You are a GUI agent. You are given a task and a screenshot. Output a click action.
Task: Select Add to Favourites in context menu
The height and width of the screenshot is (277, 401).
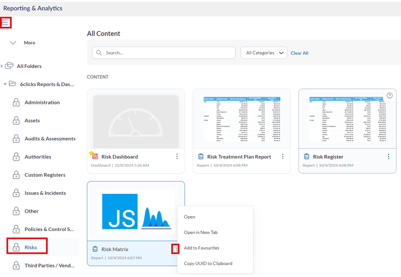click(x=201, y=248)
